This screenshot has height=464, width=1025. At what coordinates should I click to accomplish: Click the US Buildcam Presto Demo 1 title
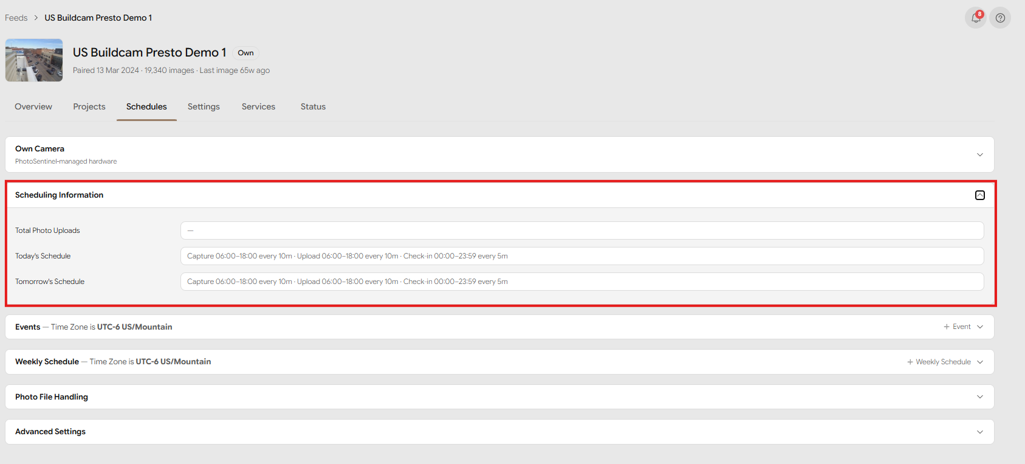(149, 52)
